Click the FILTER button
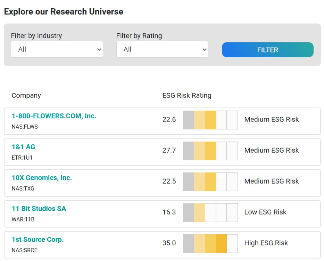The height and width of the screenshot is (261, 324). tap(268, 50)
